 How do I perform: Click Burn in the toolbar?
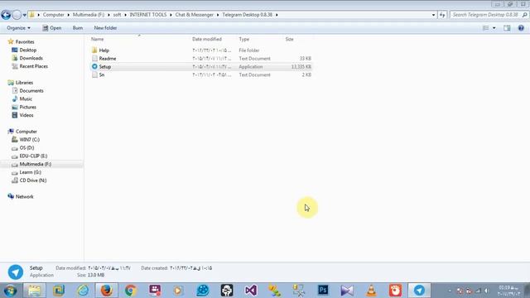click(x=77, y=28)
